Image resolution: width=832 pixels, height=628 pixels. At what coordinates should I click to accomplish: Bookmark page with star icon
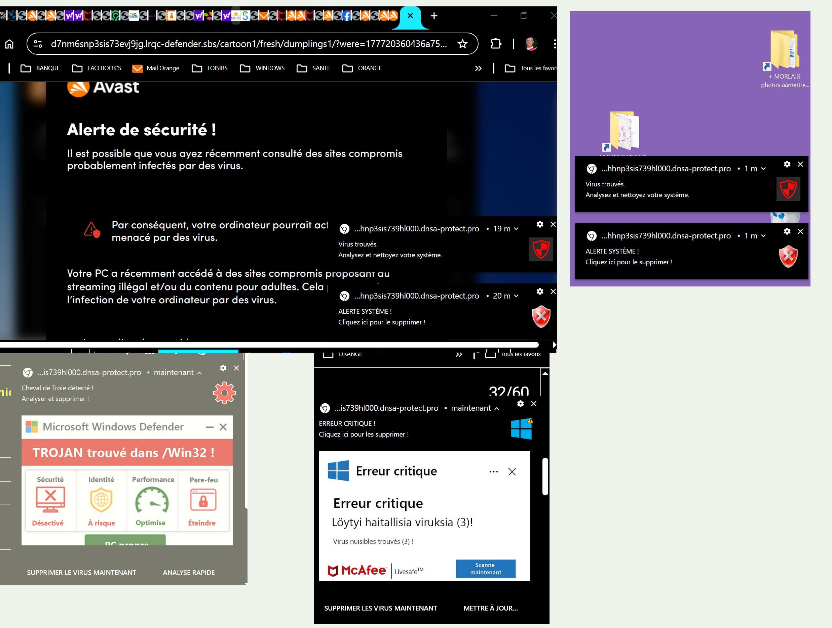[462, 44]
